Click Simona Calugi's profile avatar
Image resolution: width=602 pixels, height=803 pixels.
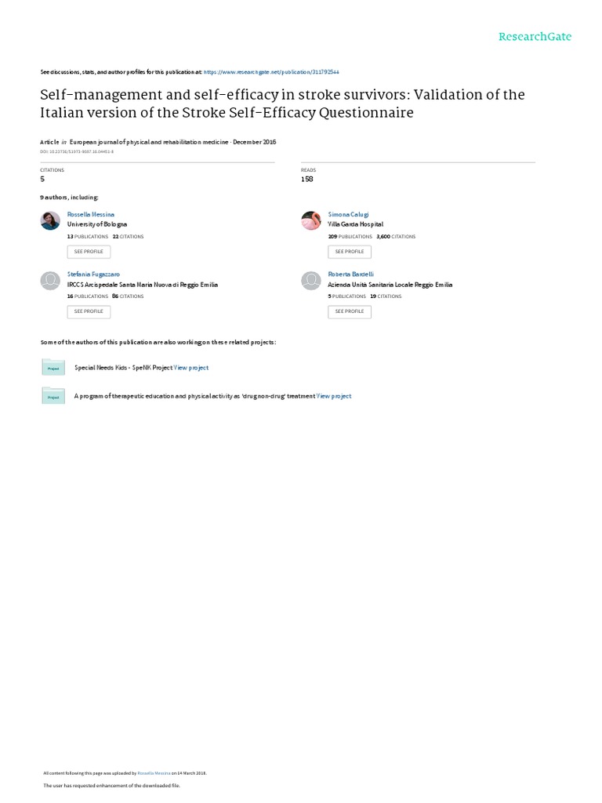click(311, 221)
